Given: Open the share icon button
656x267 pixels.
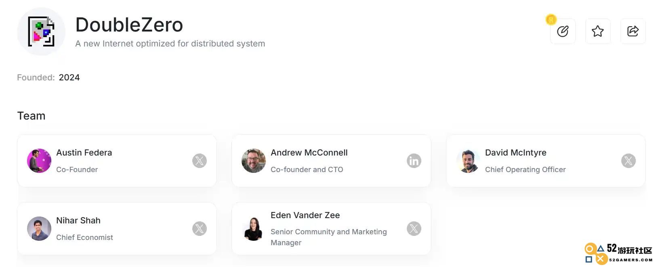Looking at the screenshot, I should pyautogui.click(x=633, y=31).
